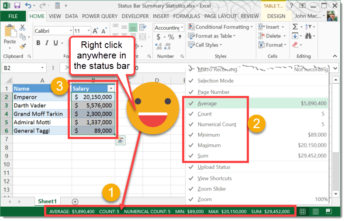Open the Format as Table dropdown

[212, 36]
